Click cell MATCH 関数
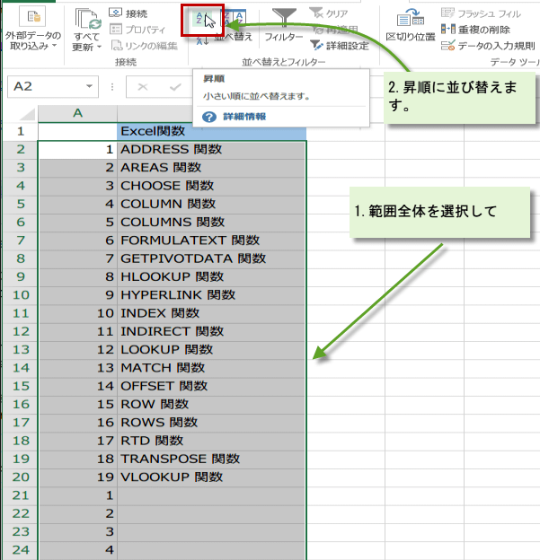 point(211,368)
